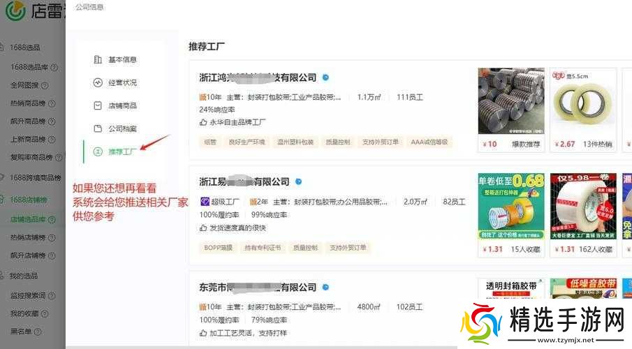Image resolution: width=632 pixels, height=349 pixels.
Task: Click verified badge beside 东莞市 company name
Action: [x=325, y=287]
